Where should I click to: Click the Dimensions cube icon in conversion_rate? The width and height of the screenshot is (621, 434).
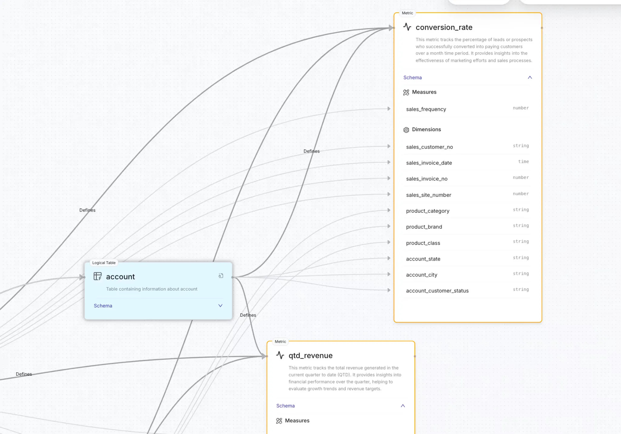(x=406, y=130)
